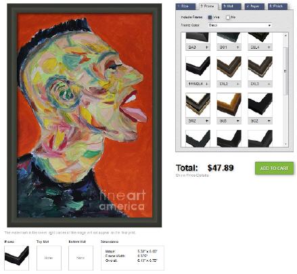Go to the Size tab
Screen dimensions: 297x274
coord(185,7)
